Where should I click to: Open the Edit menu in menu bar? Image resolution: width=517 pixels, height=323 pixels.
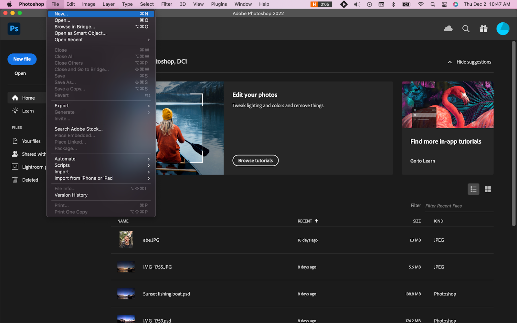[70, 4]
